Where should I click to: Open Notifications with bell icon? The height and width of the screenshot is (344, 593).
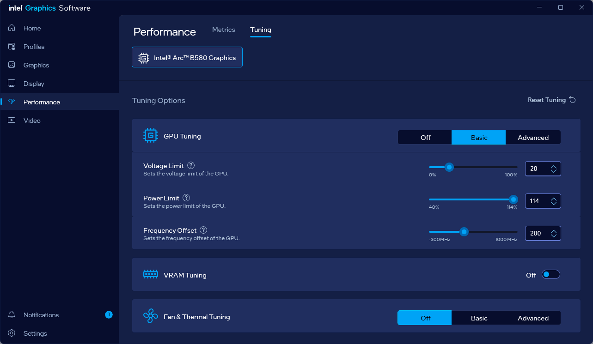41,315
